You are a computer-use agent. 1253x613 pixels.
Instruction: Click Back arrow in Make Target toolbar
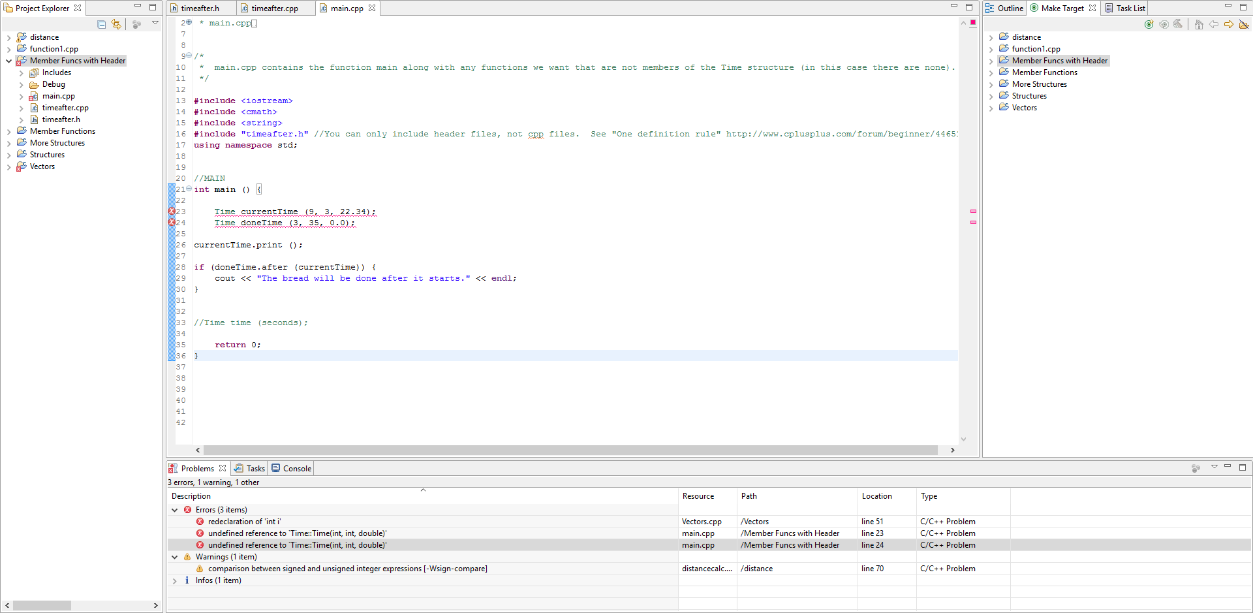[x=1214, y=24]
